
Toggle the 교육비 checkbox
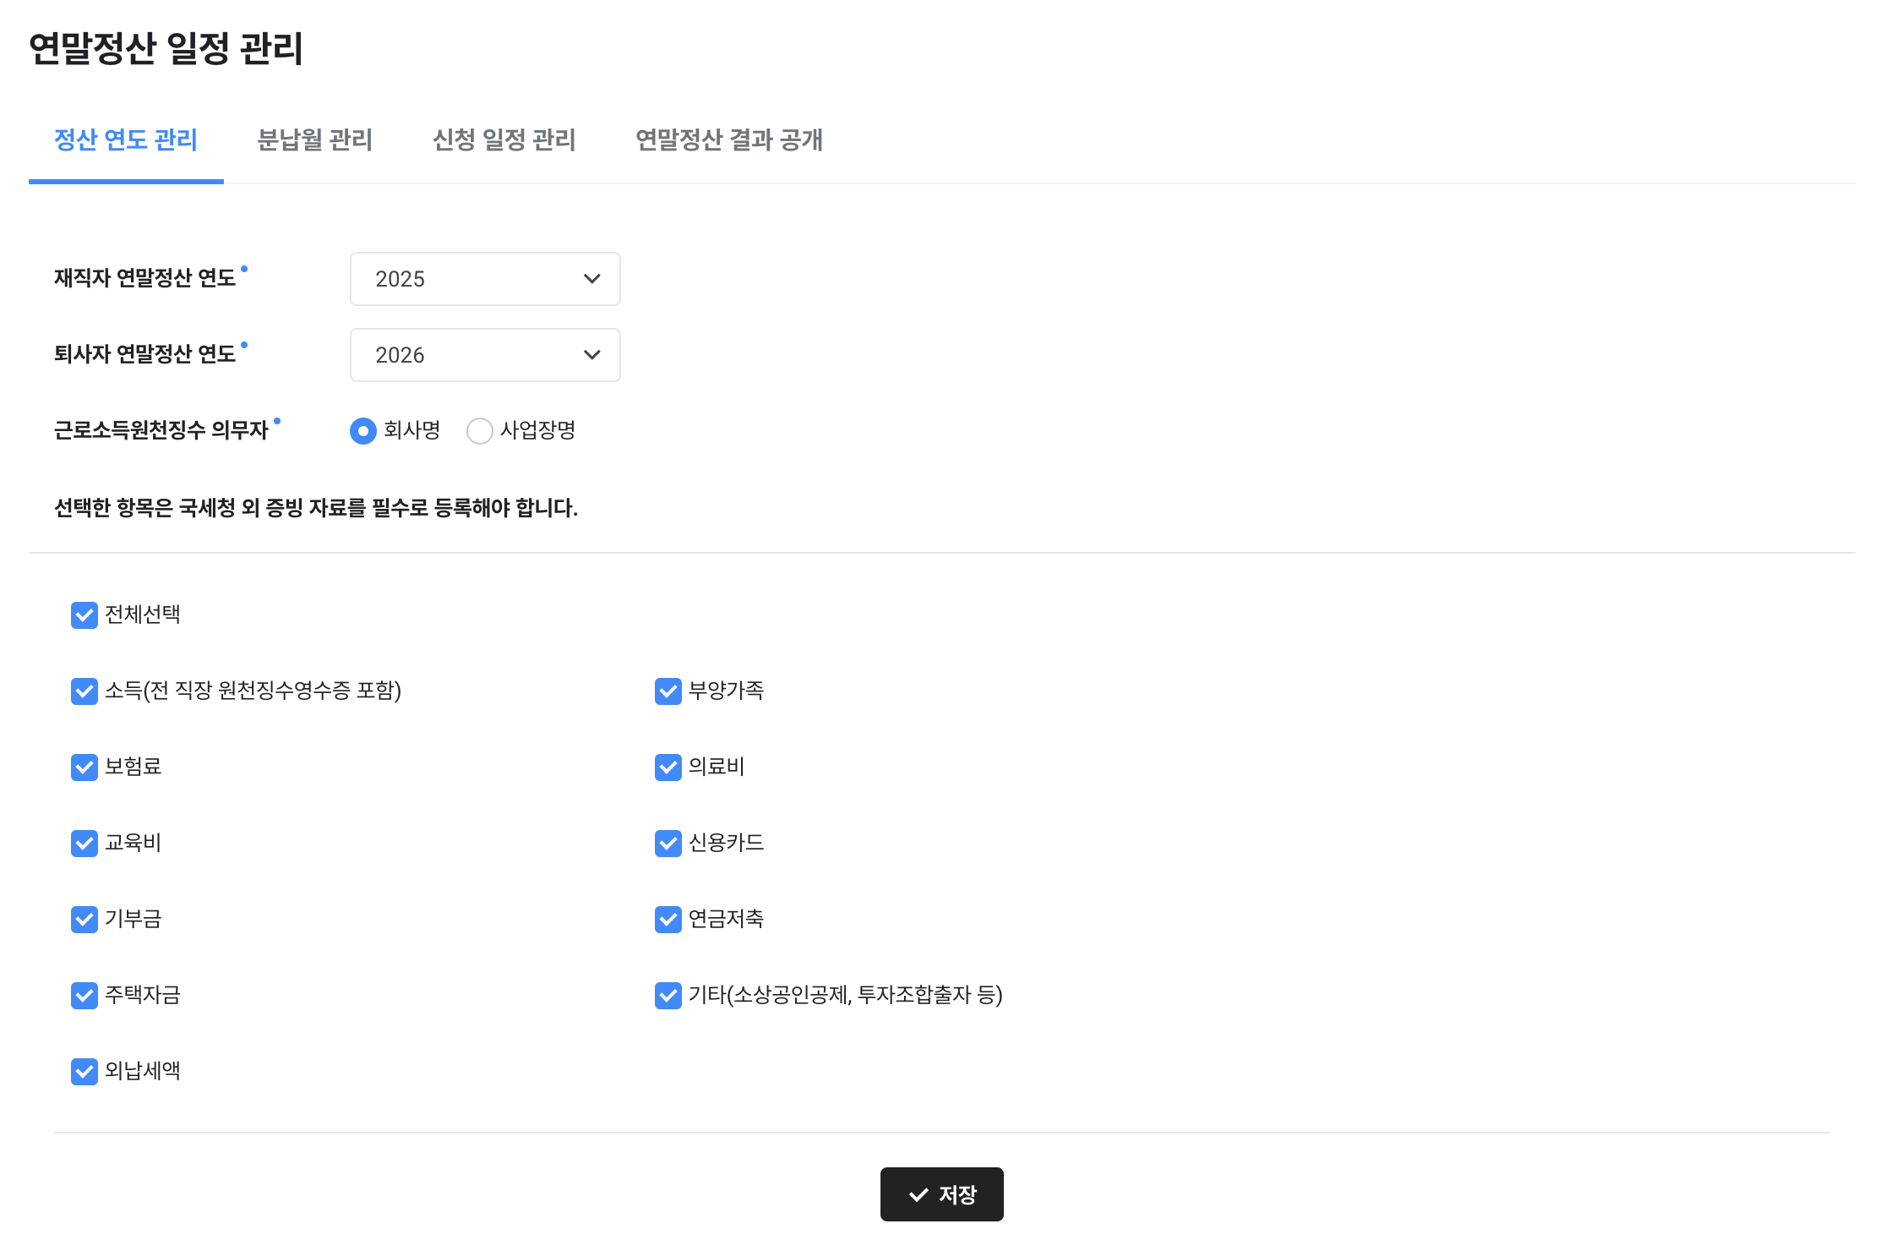click(84, 844)
